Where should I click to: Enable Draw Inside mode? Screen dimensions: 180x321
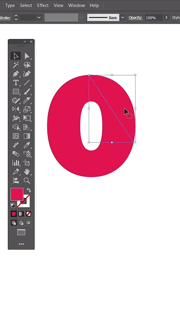pos(28,223)
